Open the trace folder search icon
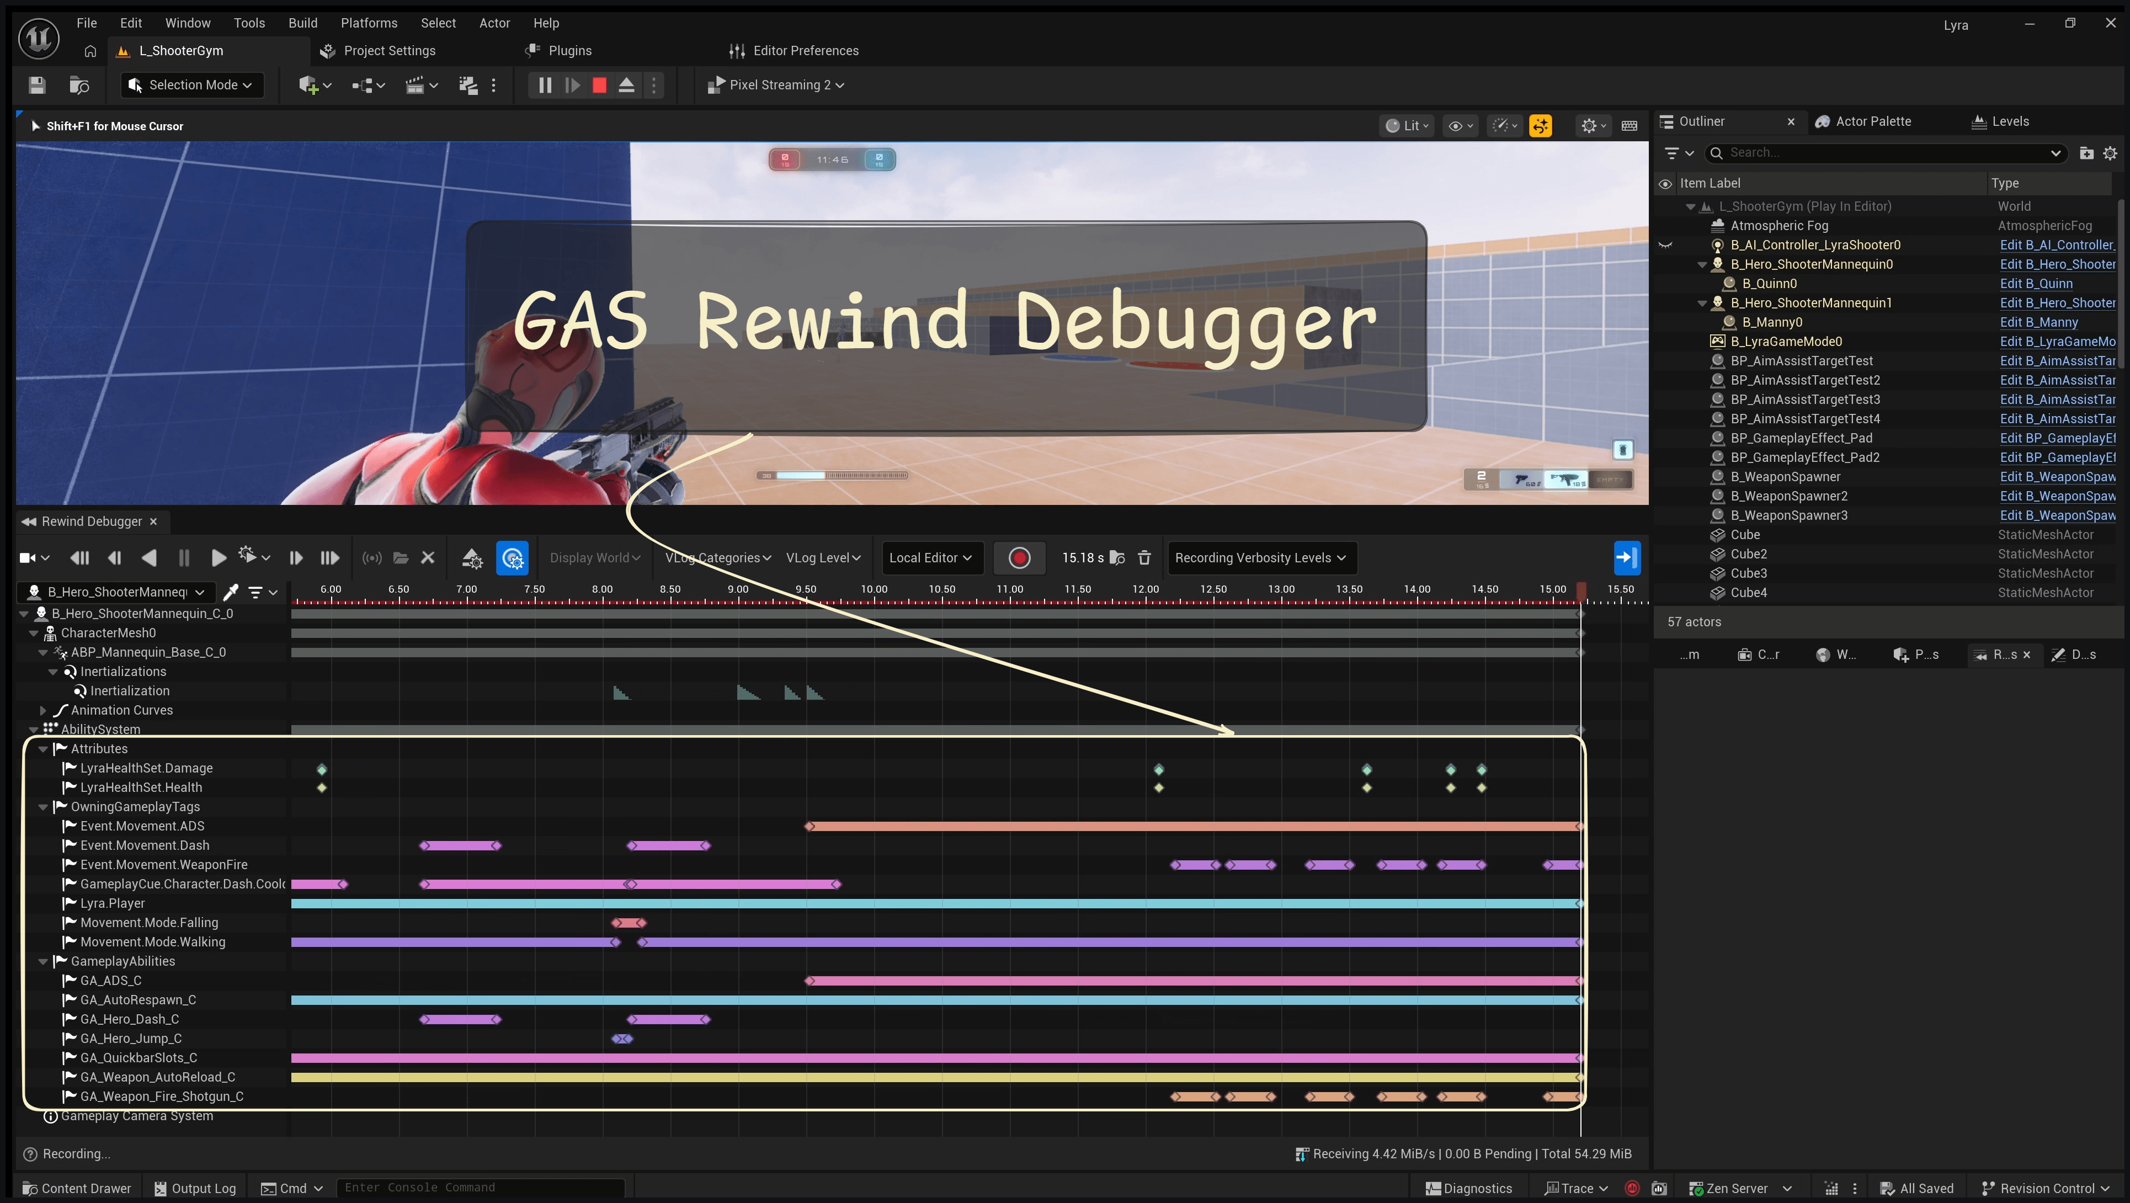2130x1203 pixels. 1117,558
